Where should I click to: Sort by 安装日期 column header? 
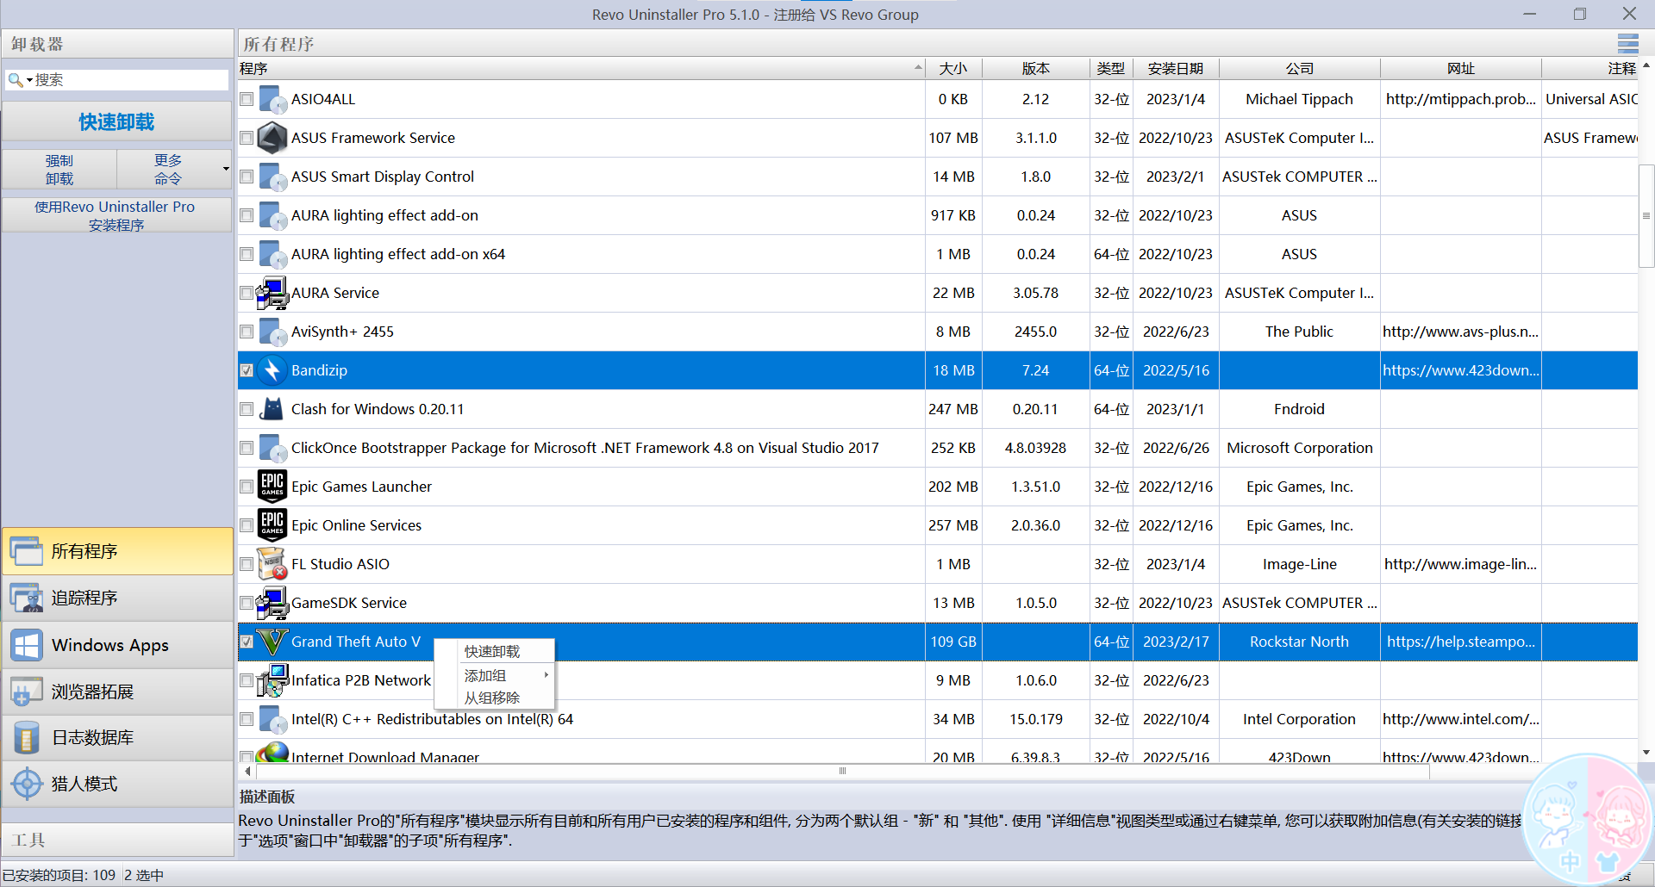pyautogui.click(x=1176, y=69)
